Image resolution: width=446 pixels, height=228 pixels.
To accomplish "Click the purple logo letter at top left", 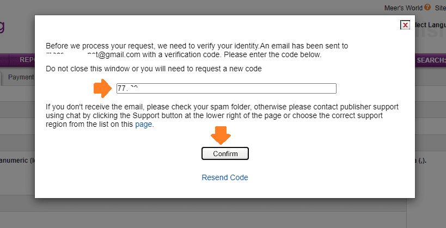I will pyautogui.click(x=2, y=28).
